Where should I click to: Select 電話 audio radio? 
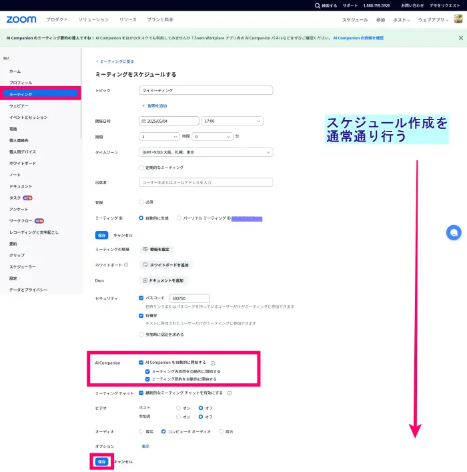tap(141, 431)
